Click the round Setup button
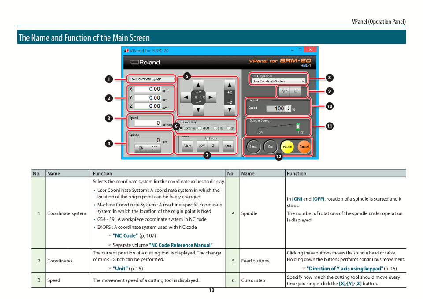Image resolution: width=423 pixels, height=299 pixels. [x=253, y=147]
